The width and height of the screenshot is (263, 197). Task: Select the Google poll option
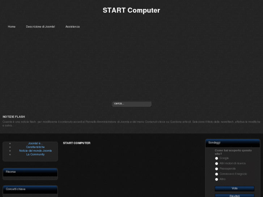tap(217, 158)
